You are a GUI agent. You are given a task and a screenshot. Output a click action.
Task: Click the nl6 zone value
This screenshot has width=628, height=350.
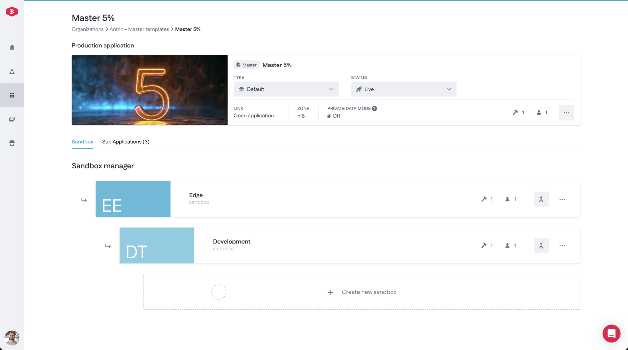(x=301, y=116)
